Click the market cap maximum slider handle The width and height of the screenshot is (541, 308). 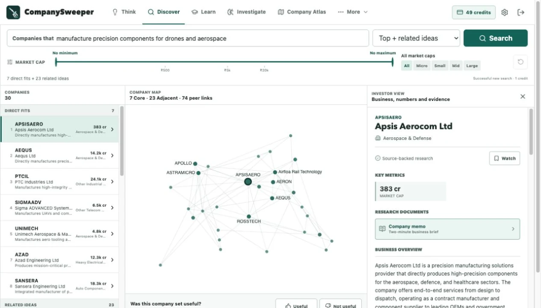pyautogui.click(x=393, y=62)
